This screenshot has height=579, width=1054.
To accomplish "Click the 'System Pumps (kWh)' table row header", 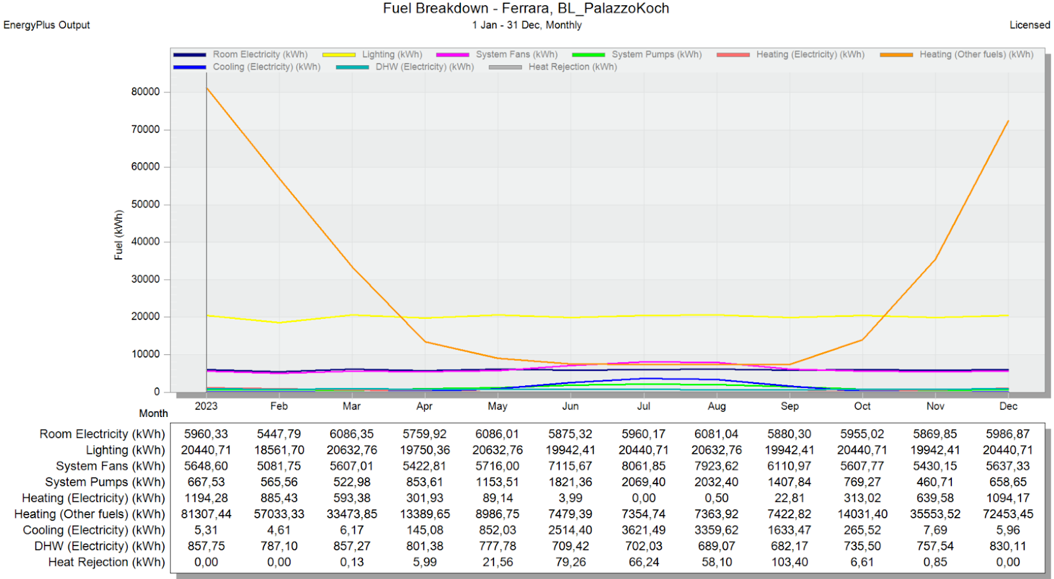I will point(105,482).
